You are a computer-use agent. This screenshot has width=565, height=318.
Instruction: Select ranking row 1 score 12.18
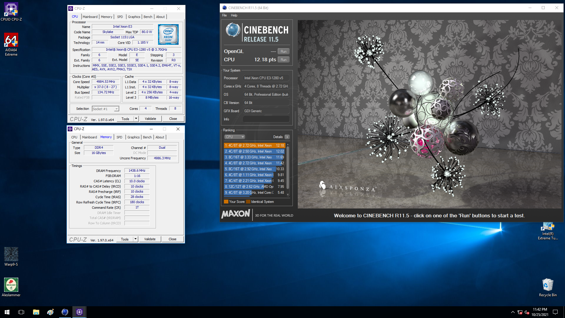254,145
